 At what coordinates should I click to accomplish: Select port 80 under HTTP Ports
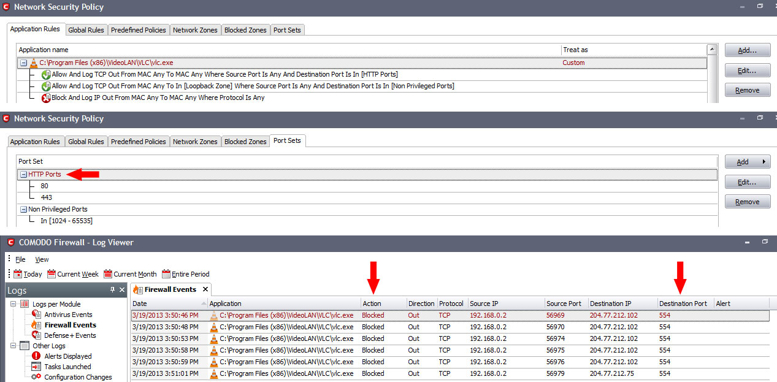tap(45, 186)
